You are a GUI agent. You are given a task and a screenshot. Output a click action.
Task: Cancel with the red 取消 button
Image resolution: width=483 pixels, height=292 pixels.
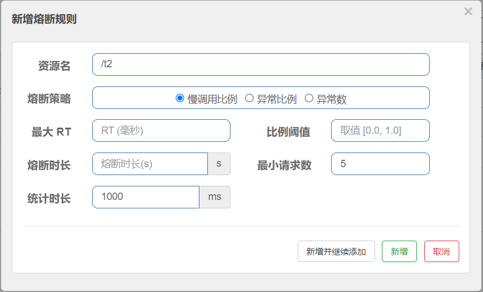click(441, 251)
